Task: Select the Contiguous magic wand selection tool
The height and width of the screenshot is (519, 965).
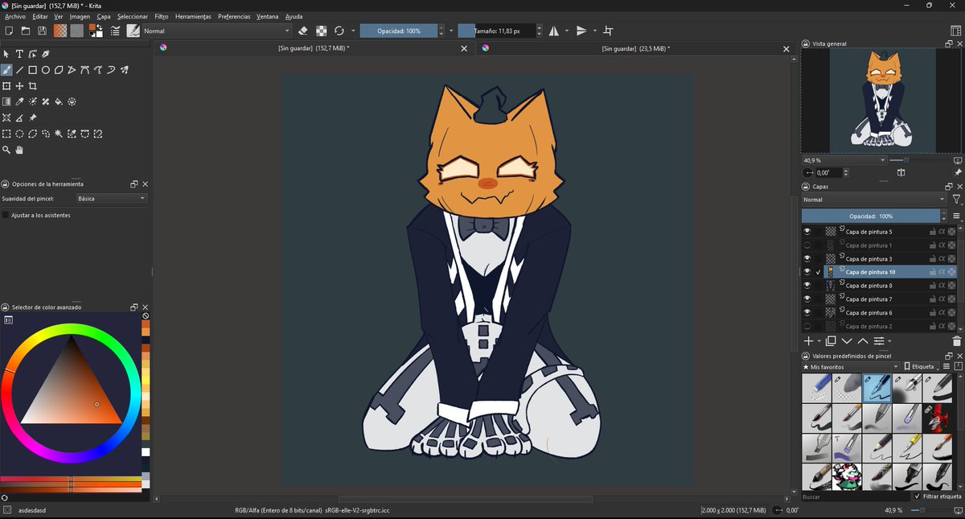Action: 59,134
